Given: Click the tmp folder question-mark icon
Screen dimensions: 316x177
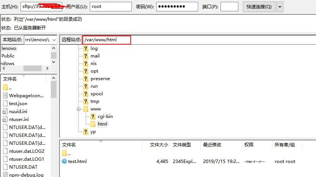Looking at the screenshot, I should pos(86,101).
